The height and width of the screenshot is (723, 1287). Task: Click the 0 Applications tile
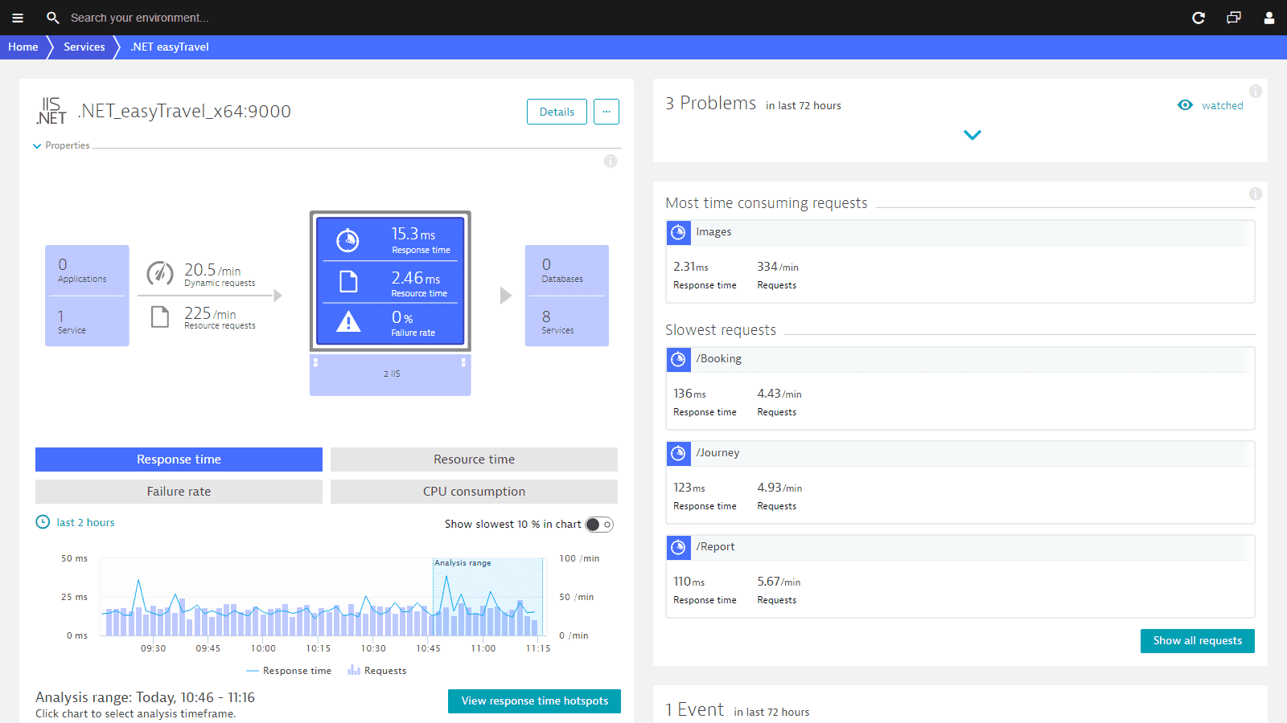[x=87, y=271]
